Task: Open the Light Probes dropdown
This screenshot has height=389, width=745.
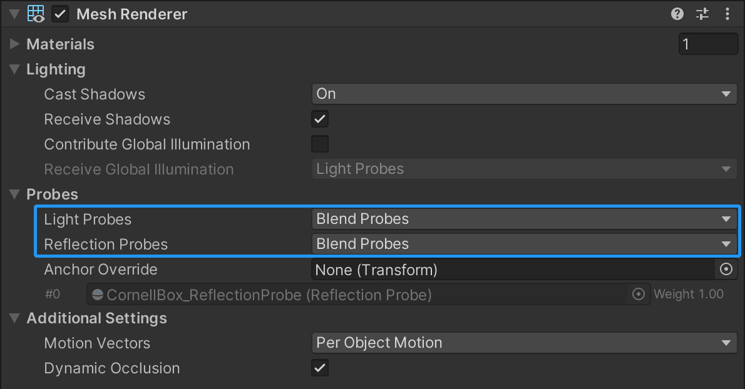Action: (x=524, y=219)
